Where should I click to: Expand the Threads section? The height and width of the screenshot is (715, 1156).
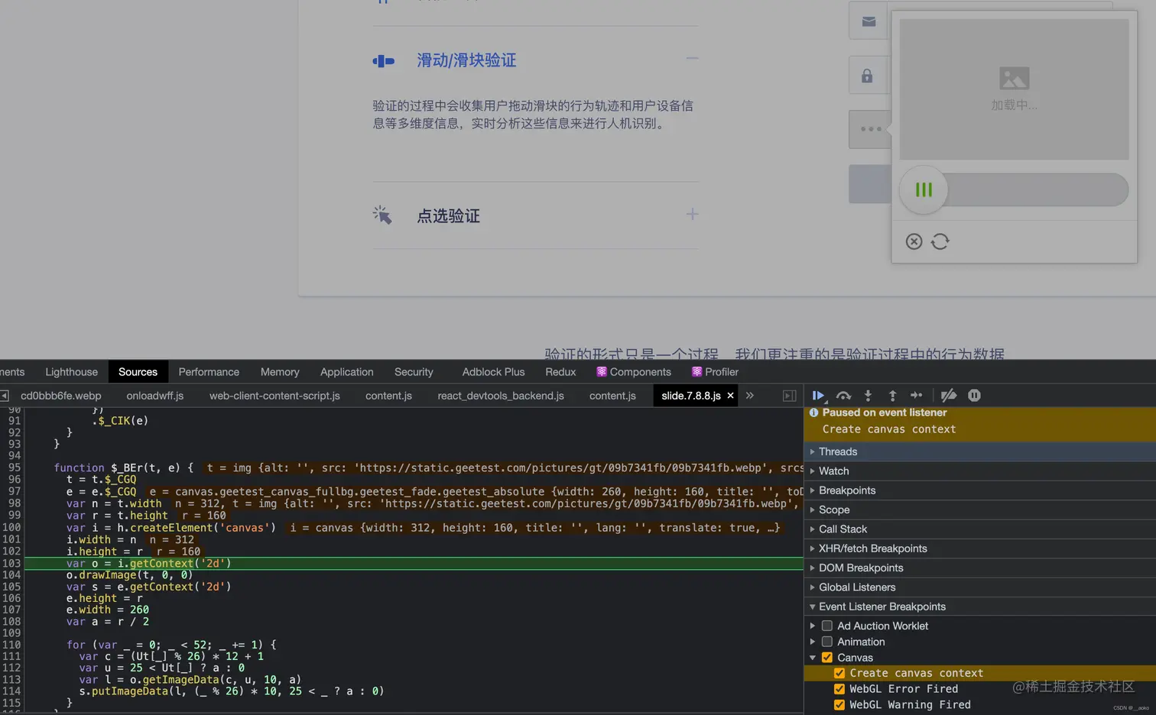(x=980, y=451)
